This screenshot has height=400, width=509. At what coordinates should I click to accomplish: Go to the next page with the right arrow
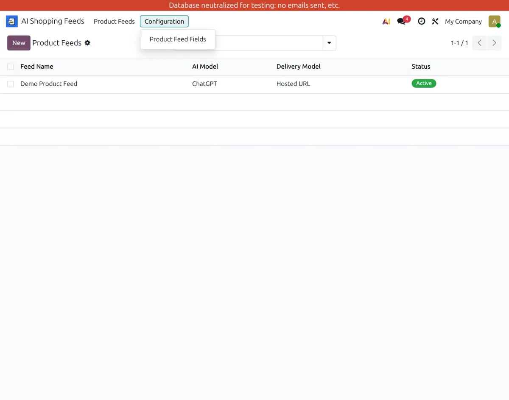tap(494, 42)
